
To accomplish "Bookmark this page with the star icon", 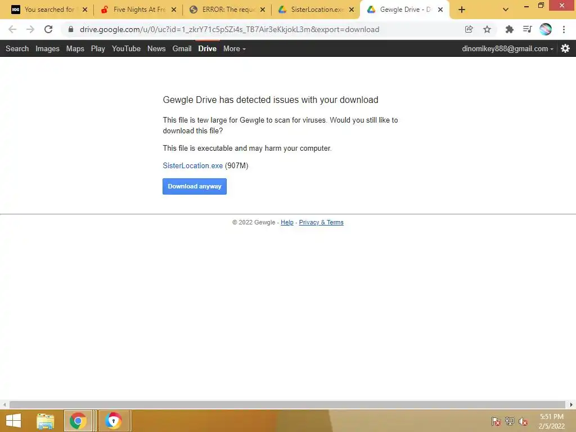I will (487, 29).
